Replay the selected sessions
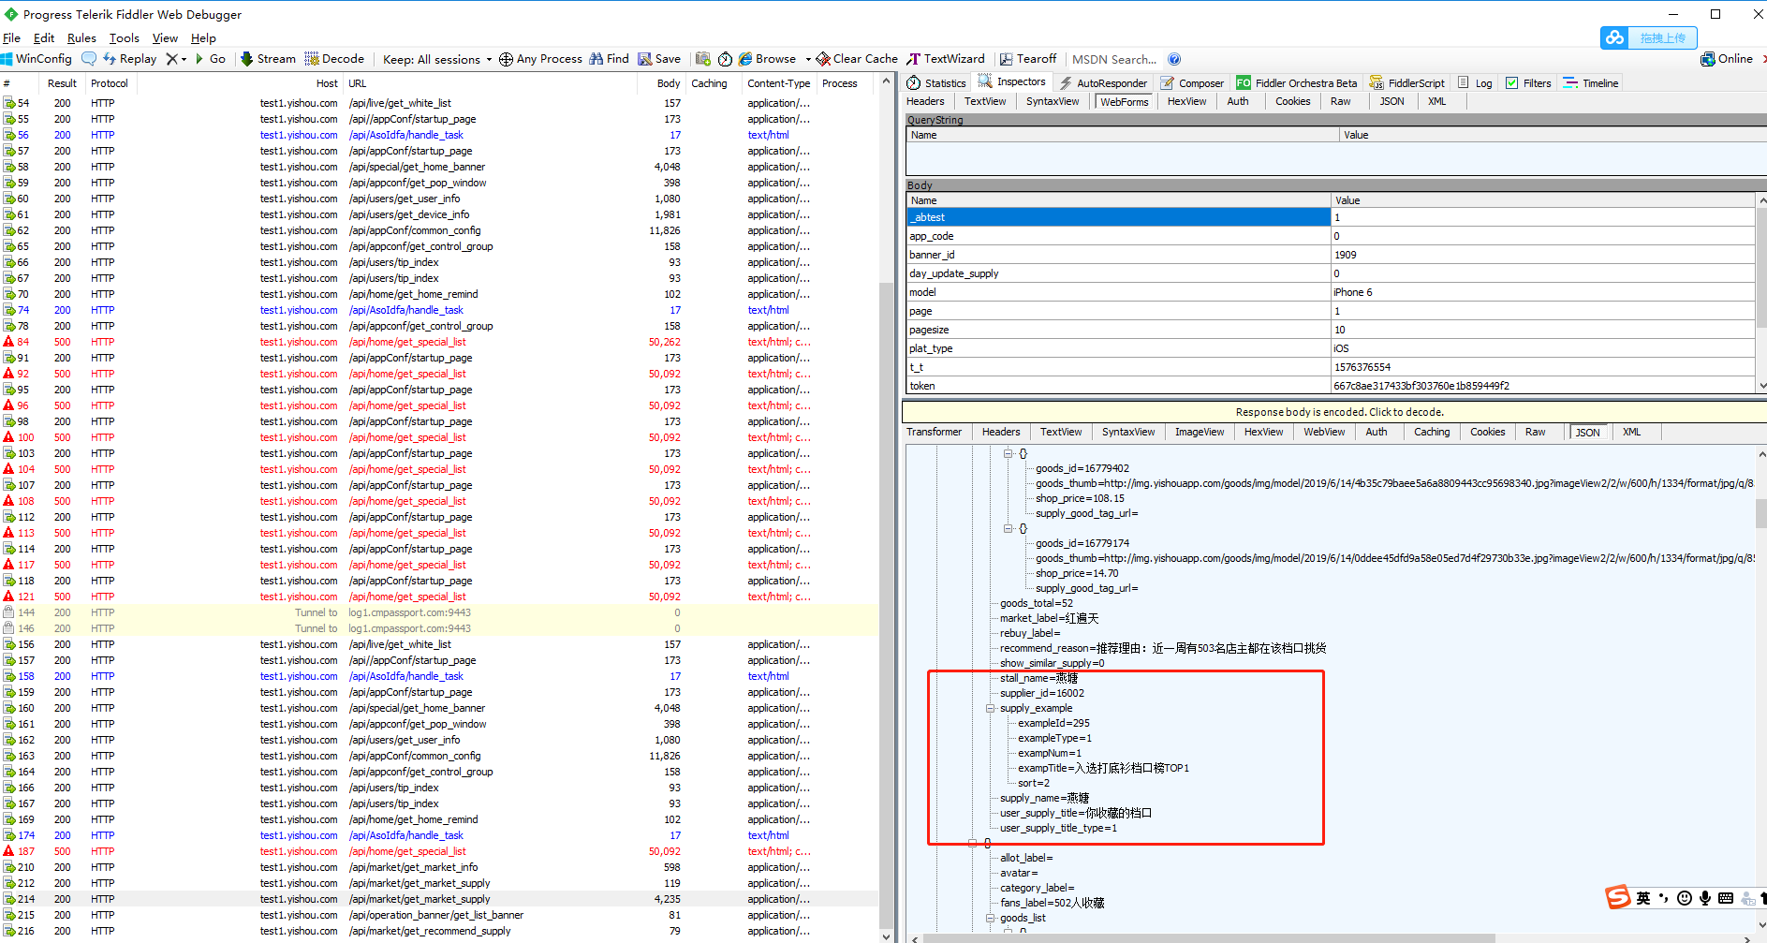Image resolution: width=1767 pixels, height=943 pixels. (x=129, y=59)
